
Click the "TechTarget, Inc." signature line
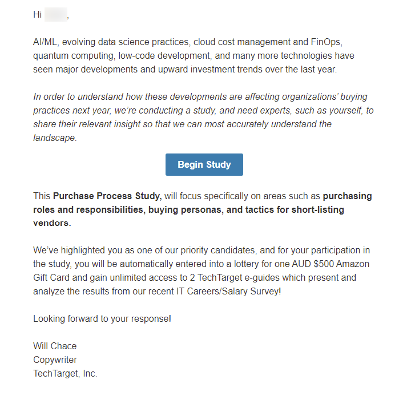pyautogui.click(x=65, y=373)
